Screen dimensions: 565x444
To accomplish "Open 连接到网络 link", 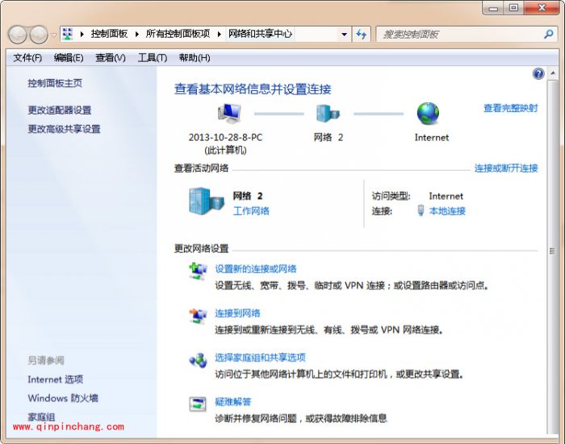I will 237,313.
